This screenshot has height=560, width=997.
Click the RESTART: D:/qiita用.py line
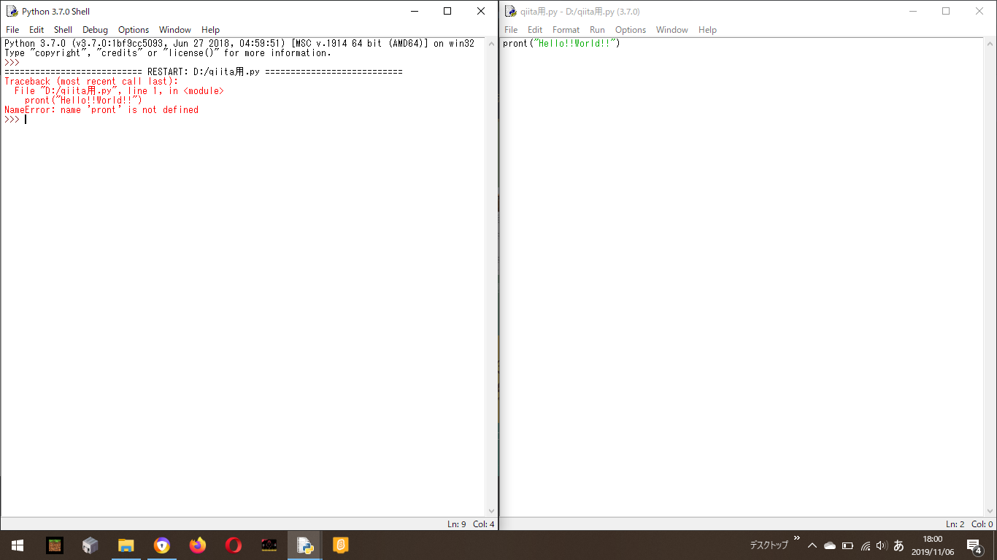pos(204,72)
